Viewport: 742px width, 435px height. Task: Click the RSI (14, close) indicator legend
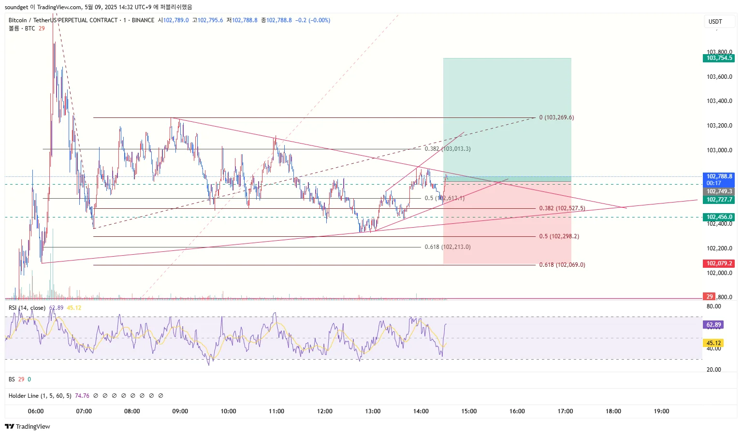click(x=27, y=308)
